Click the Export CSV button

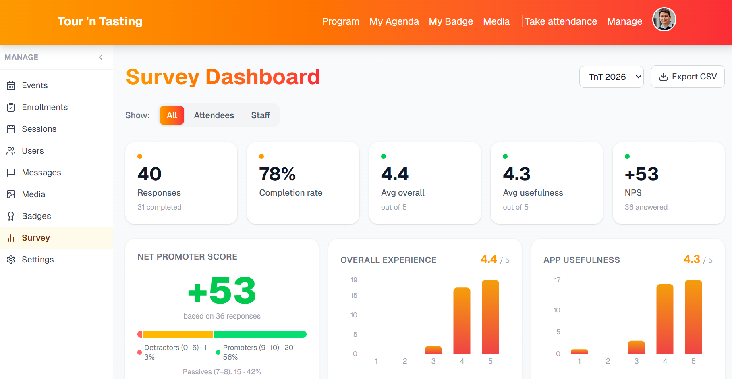688,77
